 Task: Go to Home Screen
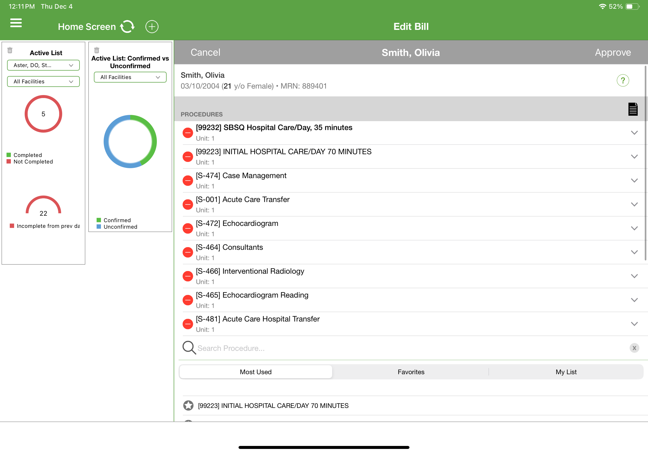pos(87,27)
